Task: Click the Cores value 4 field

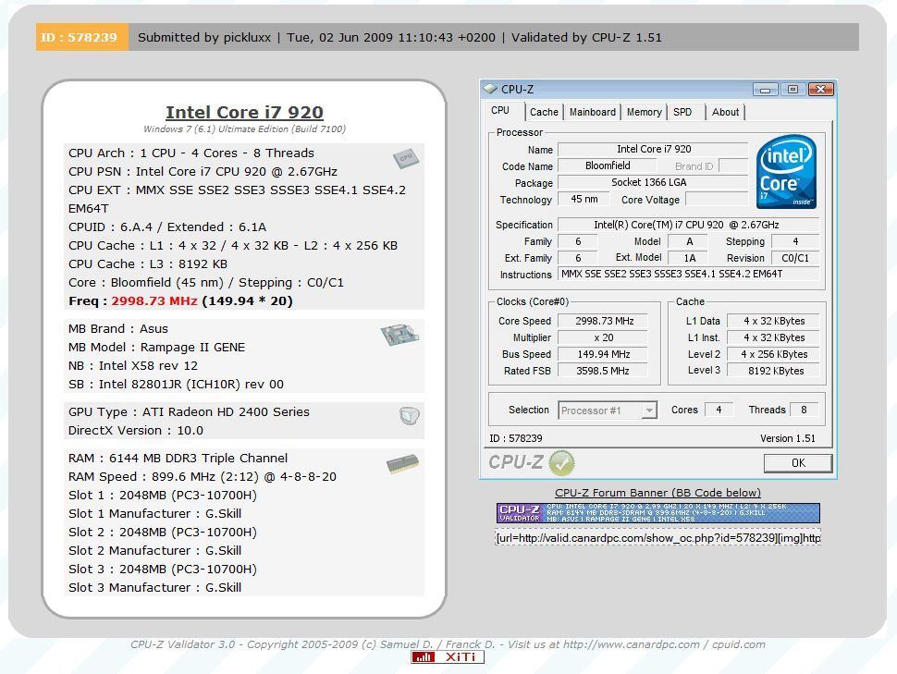Action: coord(719,410)
